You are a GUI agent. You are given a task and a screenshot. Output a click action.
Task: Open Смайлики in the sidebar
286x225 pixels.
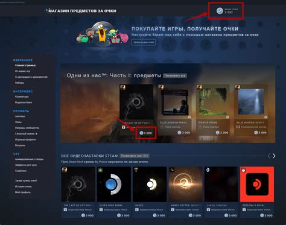pyautogui.click(x=21, y=171)
